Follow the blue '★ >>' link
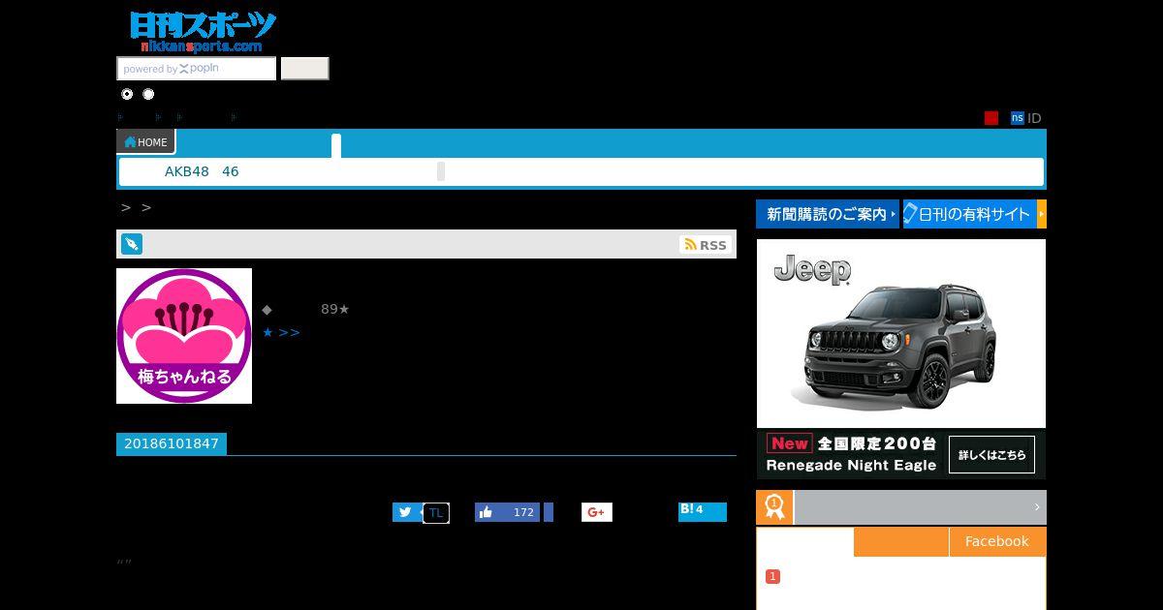 click(281, 332)
